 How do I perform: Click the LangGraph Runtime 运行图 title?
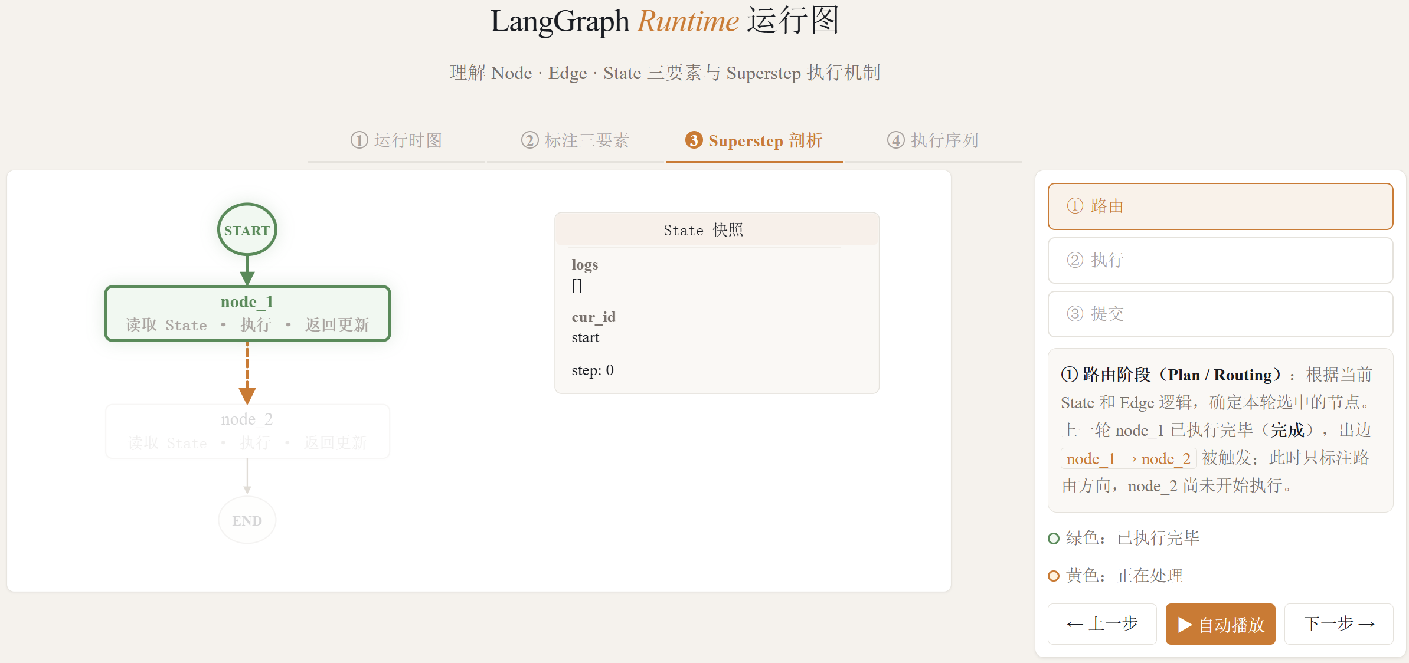(x=665, y=21)
